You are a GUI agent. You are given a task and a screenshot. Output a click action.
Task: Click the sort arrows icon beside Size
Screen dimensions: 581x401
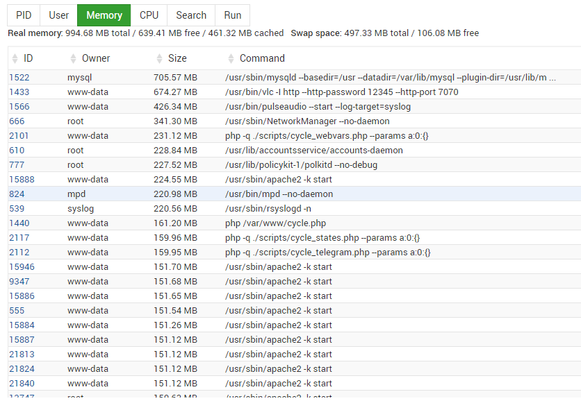click(x=159, y=59)
